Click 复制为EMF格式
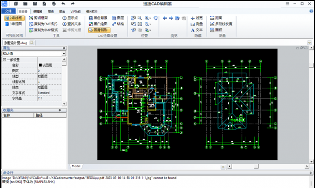 coord(43,24)
